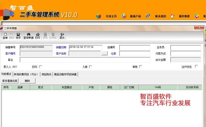Click the 序号 column header
This screenshot has height=127, width=206.
tap(6, 88)
